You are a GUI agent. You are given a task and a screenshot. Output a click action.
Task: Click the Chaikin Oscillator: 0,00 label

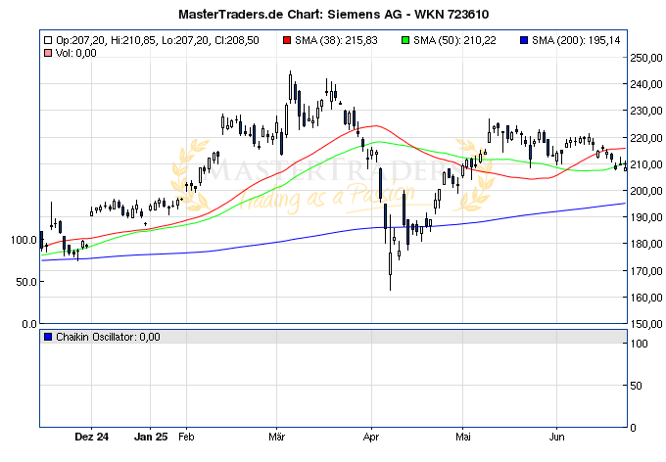(x=108, y=337)
